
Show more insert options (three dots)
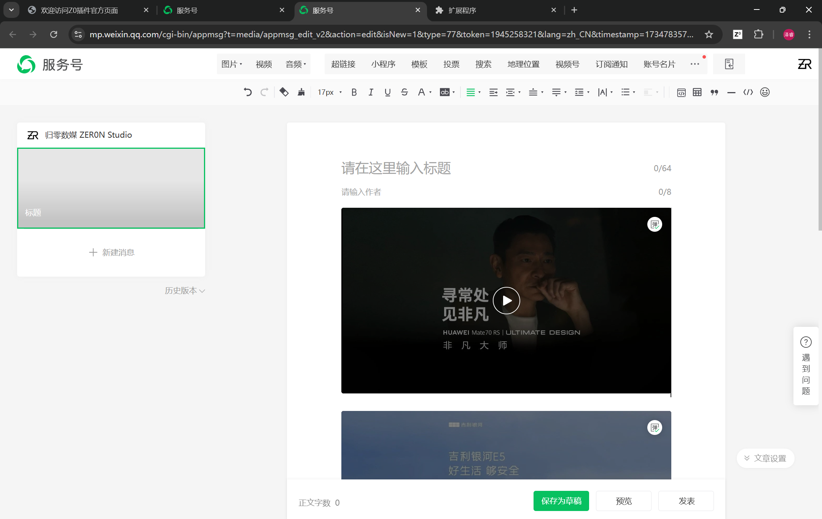point(695,64)
